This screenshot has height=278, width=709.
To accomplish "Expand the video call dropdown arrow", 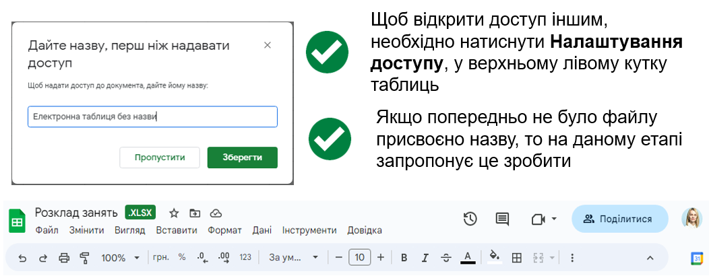I will click(x=554, y=219).
